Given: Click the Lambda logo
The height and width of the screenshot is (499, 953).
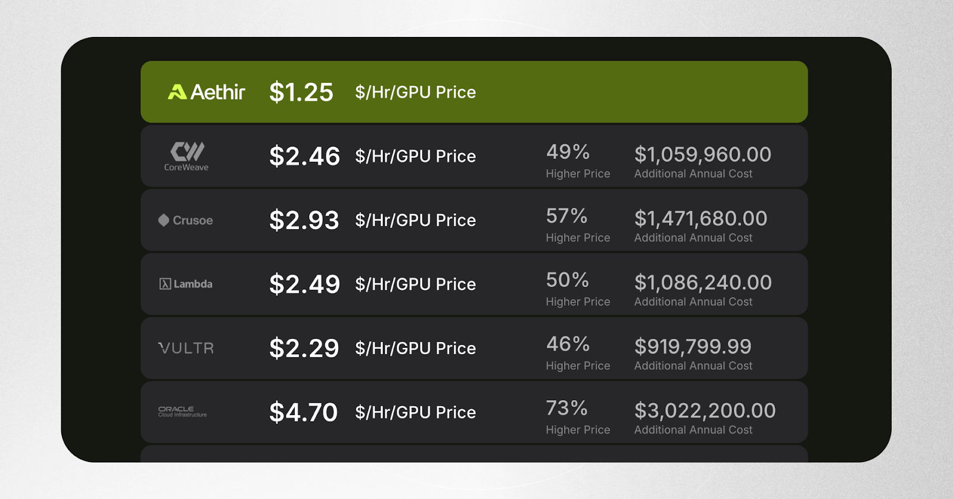Looking at the screenshot, I should [x=186, y=284].
